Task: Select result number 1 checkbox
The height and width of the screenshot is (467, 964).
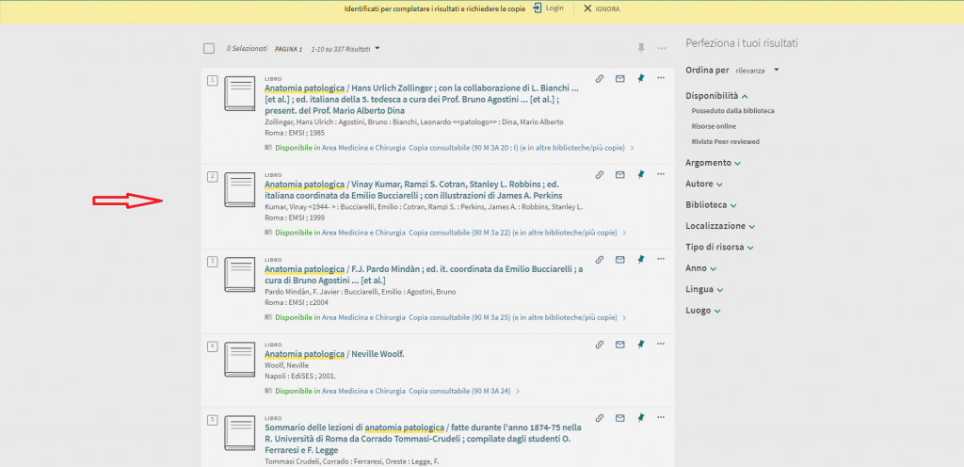Action: (212, 80)
